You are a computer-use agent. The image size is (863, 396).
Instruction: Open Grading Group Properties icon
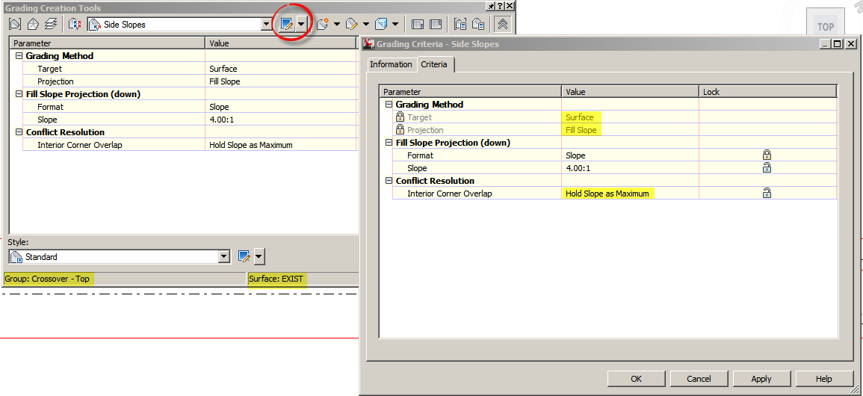pyautogui.click(x=418, y=24)
